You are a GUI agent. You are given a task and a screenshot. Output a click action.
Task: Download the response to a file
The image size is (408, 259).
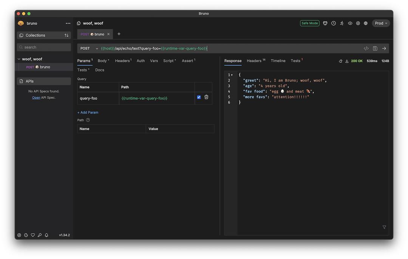347,61
